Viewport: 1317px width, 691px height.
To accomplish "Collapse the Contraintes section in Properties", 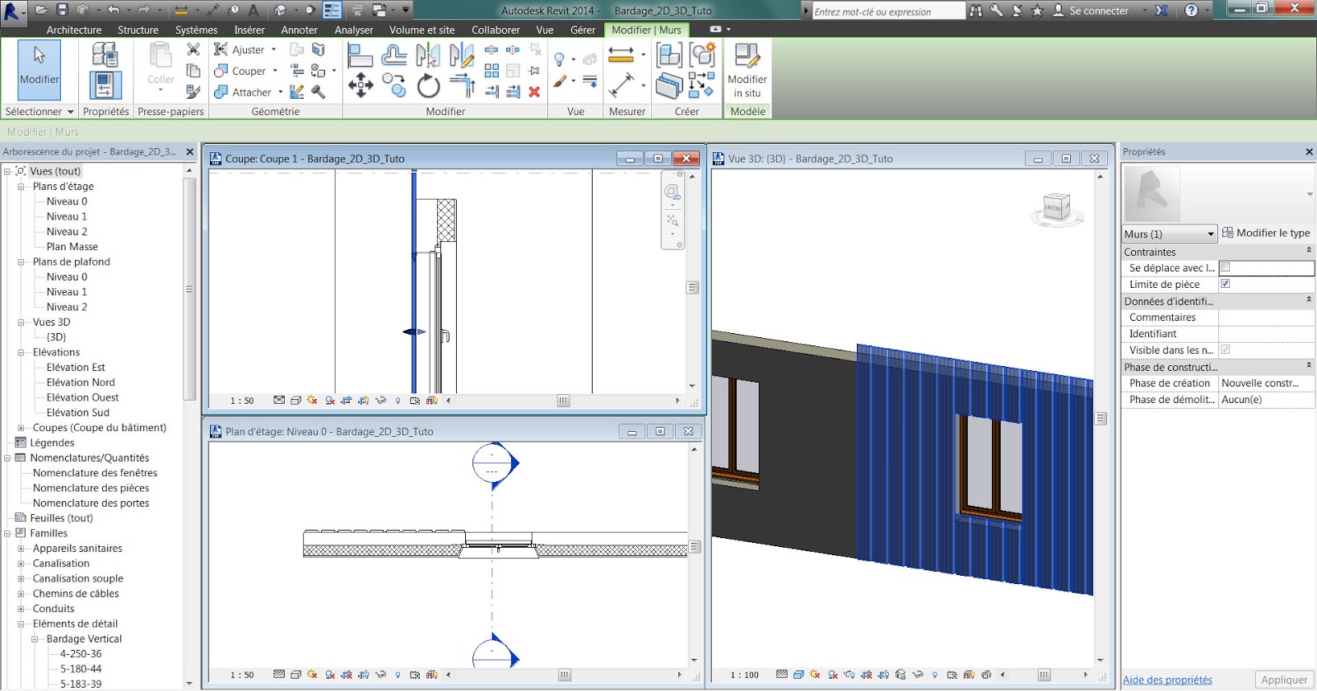I will pos(1309,251).
